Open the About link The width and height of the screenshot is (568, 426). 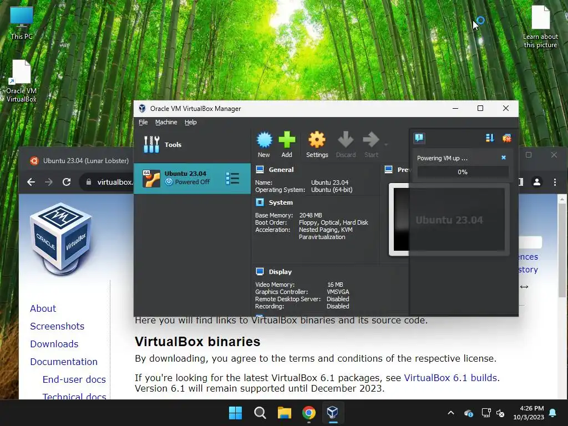43,308
